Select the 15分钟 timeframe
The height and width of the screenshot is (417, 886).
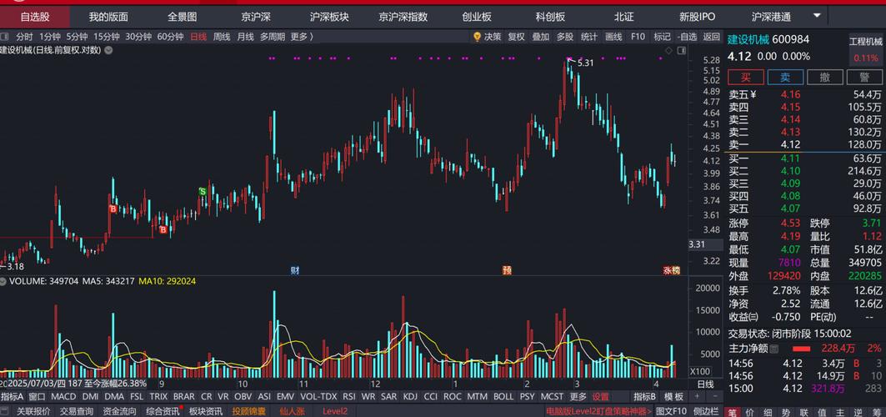[x=106, y=37]
